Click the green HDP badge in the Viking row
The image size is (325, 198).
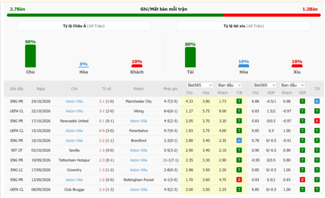coord(302,111)
